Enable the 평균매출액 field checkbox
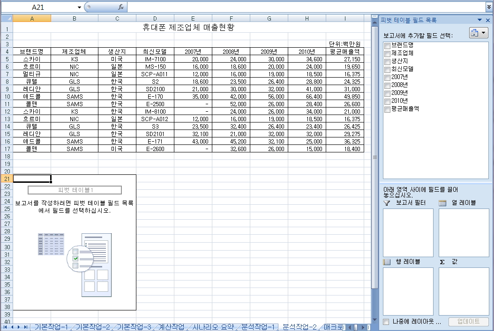The height and width of the screenshot is (331, 494). click(388, 109)
